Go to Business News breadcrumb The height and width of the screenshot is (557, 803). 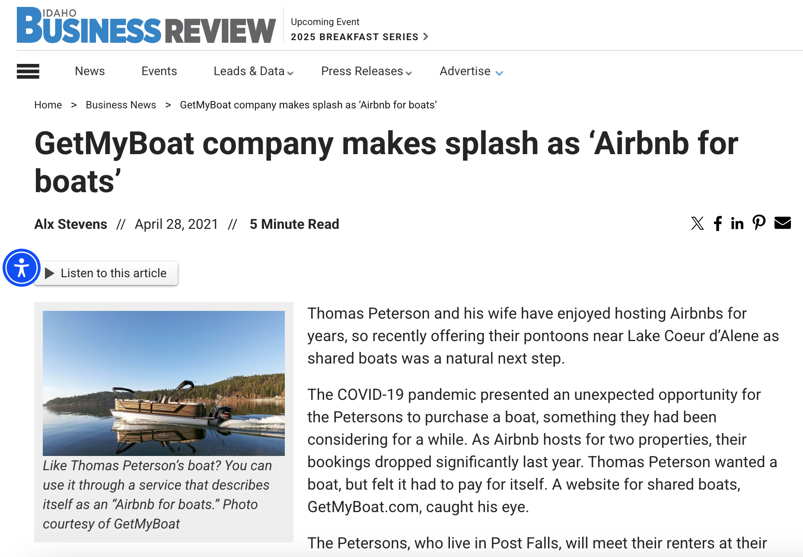pos(121,105)
